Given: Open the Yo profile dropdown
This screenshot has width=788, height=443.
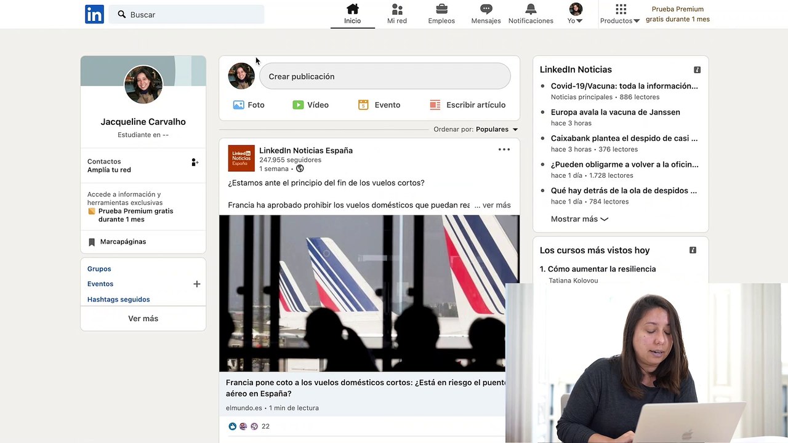Looking at the screenshot, I should pyautogui.click(x=576, y=14).
